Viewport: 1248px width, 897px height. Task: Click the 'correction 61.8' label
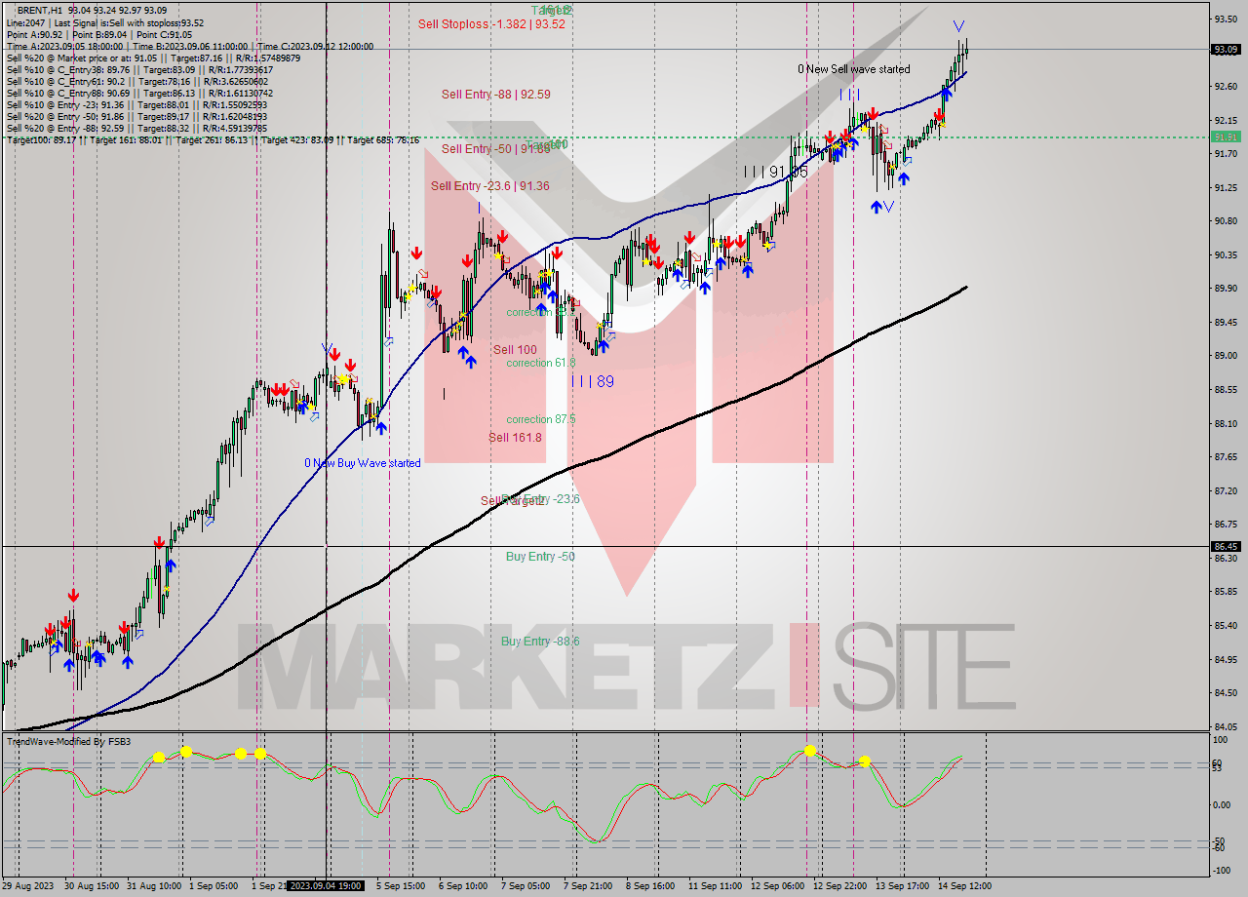[x=541, y=363]
